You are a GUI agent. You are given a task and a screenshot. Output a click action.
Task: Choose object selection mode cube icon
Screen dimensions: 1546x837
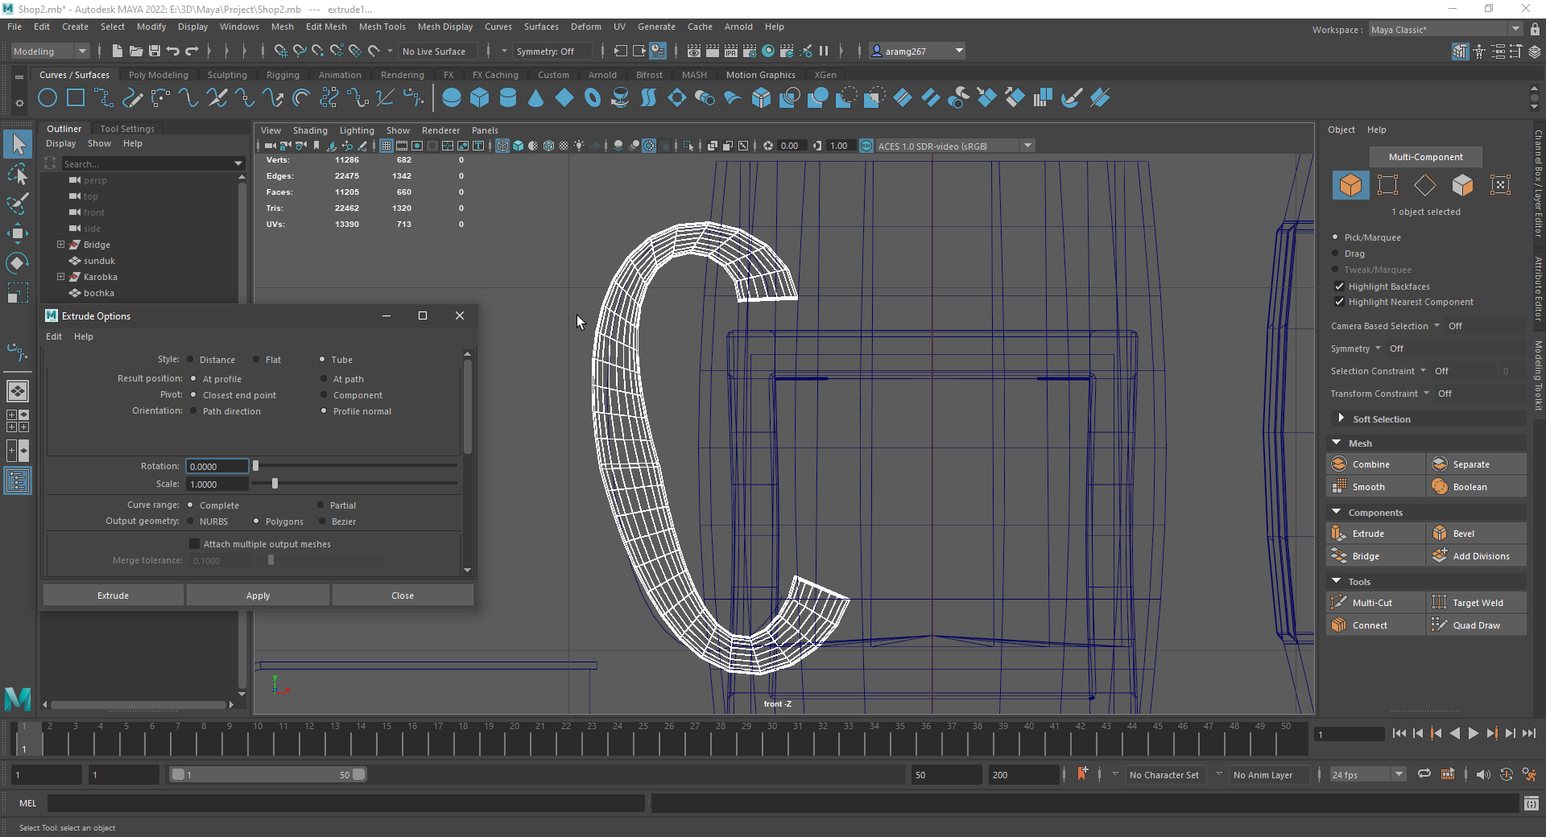[x=1350, y=185]
